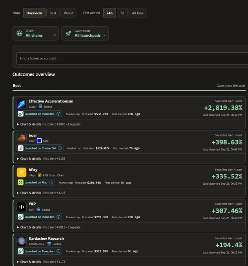248x266 pixels.
Task: Click the +307.46% gain value
Action: tap(227, 211)
